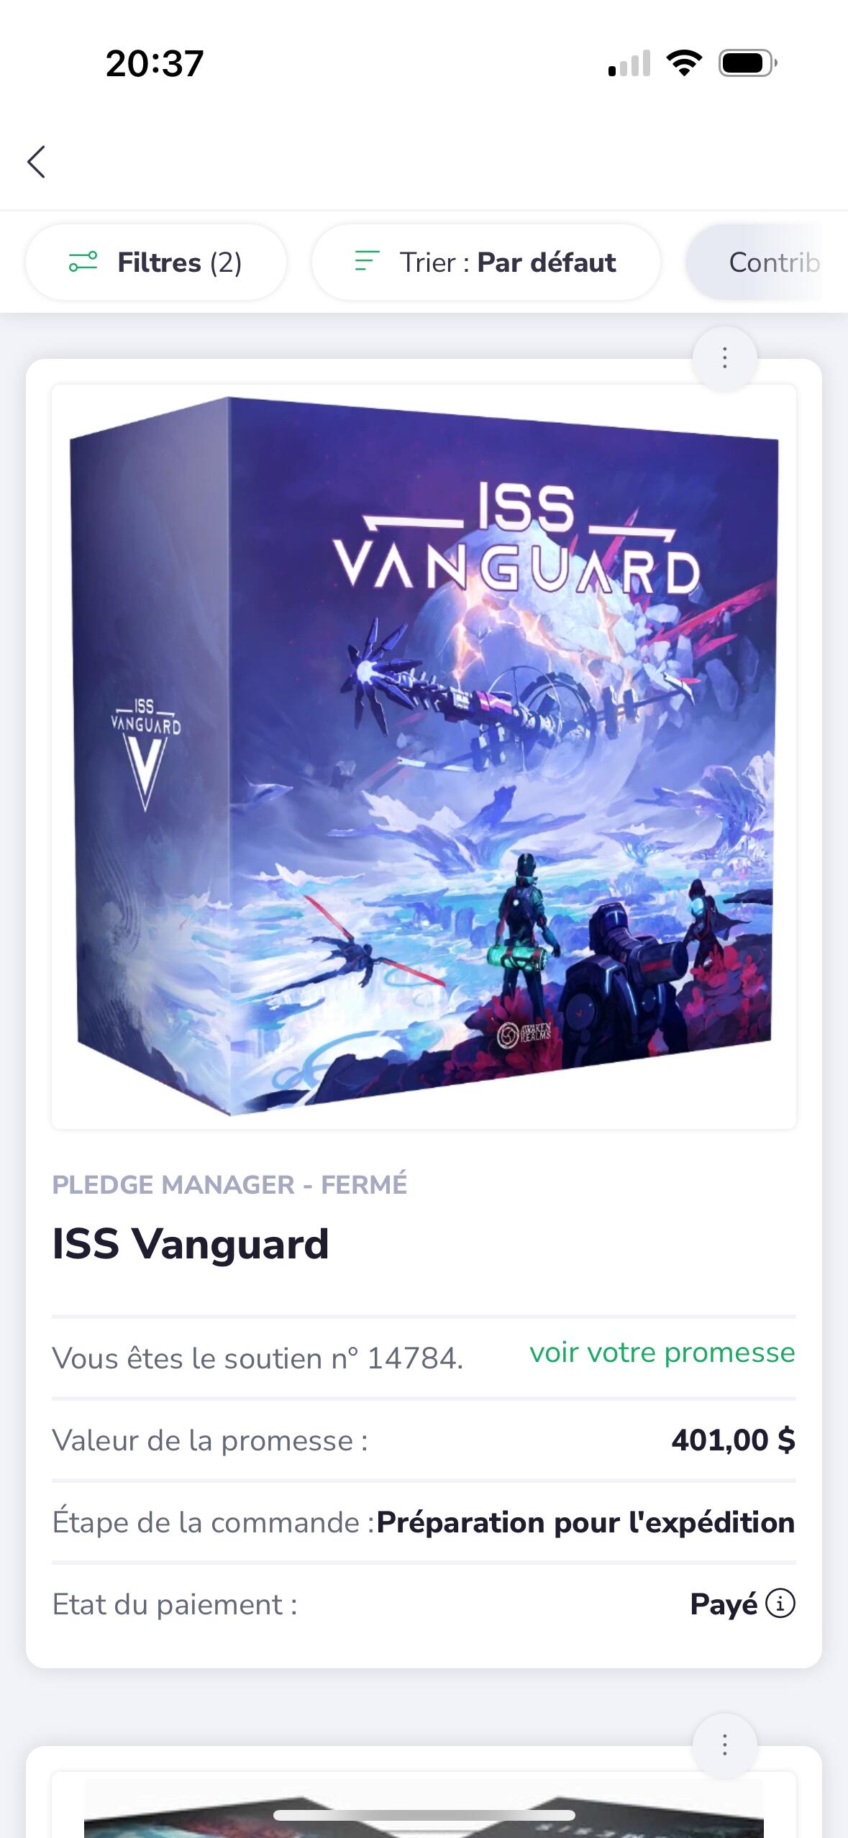Open ISS Vanguard three-dot menu
The image size is (848, 1838).
tap(724, 357)
